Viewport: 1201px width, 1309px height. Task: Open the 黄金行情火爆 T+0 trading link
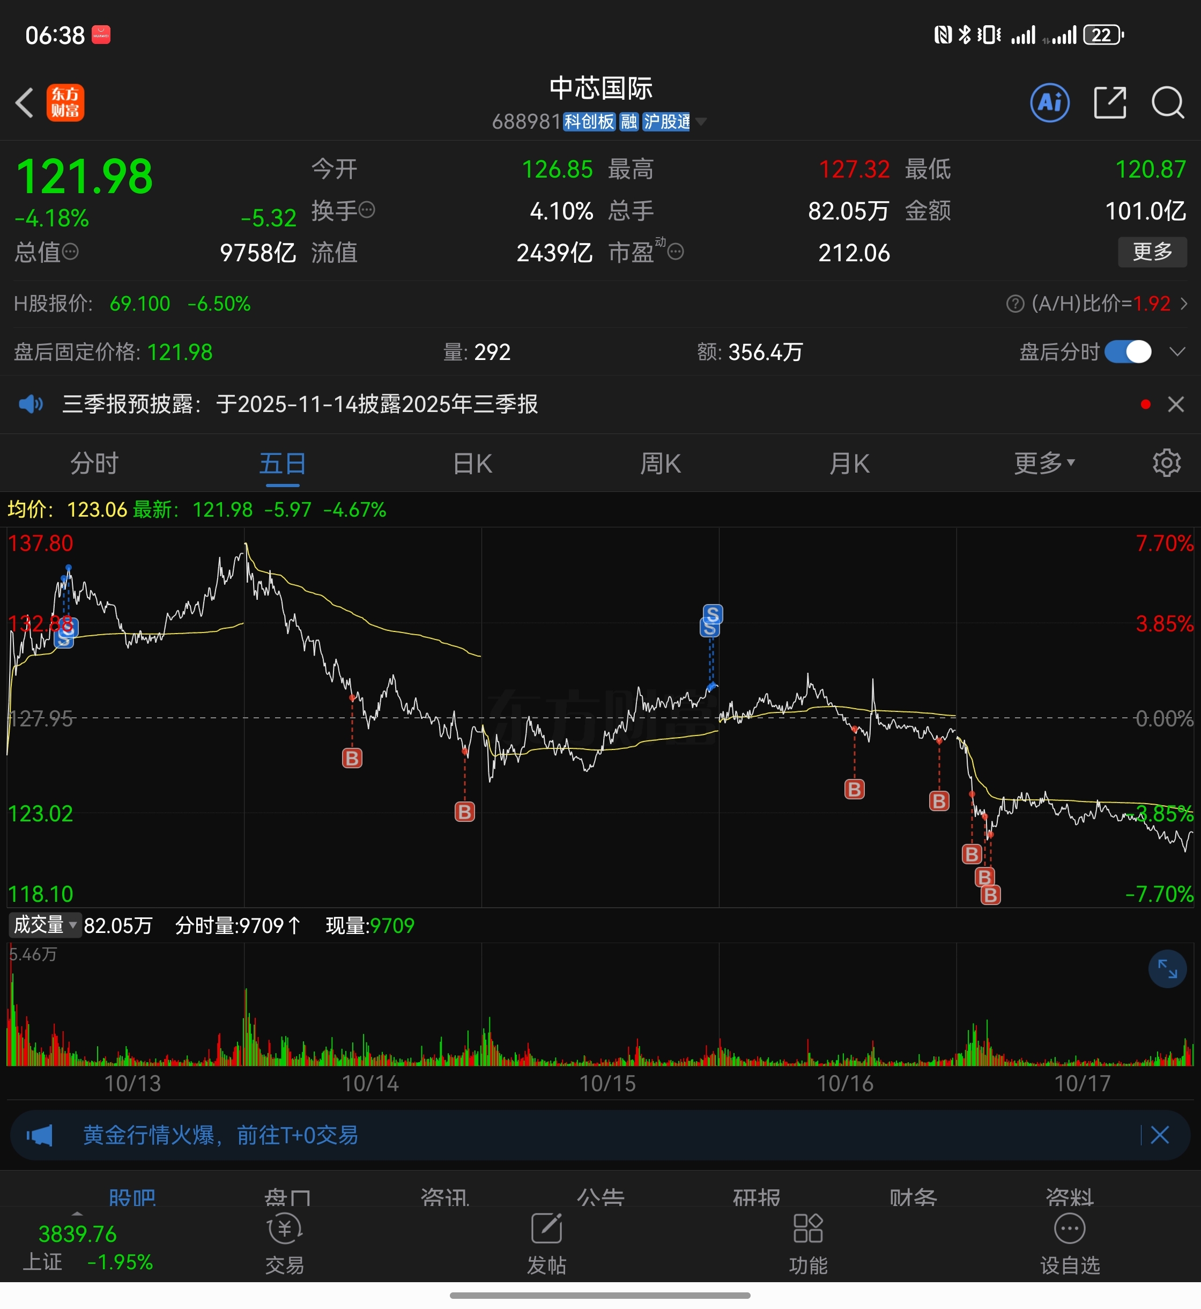point(221,1135)
